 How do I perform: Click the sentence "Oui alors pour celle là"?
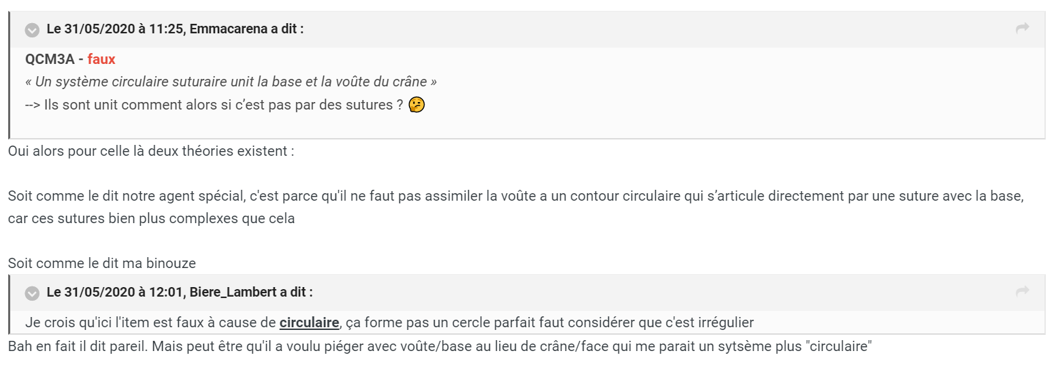151,150
